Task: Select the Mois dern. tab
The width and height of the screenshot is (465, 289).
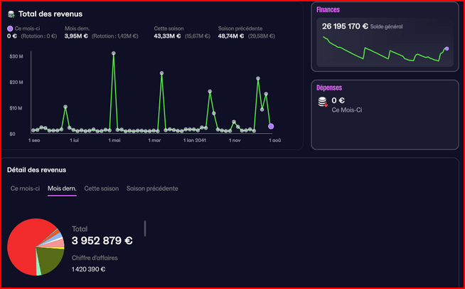Action: point(62,189)
